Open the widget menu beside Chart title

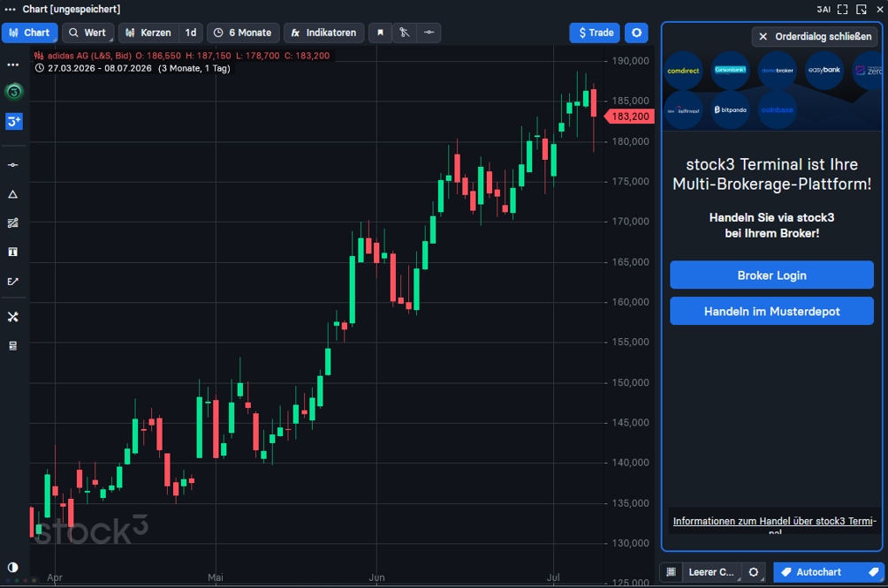click(11, 9)
